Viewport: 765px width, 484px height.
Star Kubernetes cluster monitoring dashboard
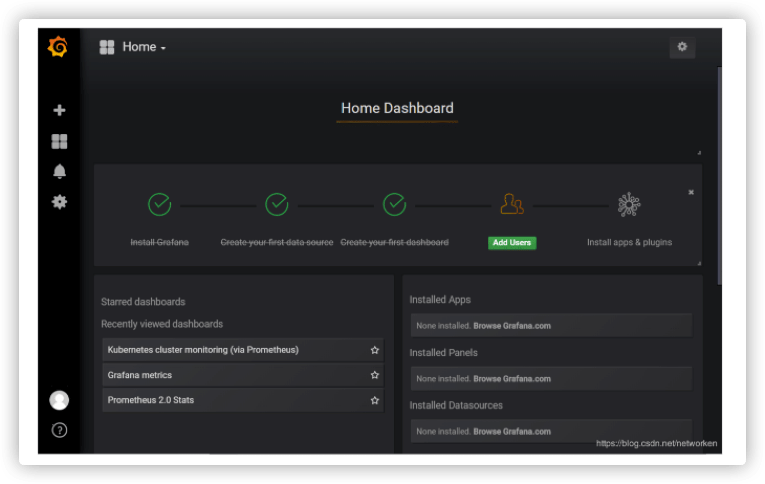(375, 350)
